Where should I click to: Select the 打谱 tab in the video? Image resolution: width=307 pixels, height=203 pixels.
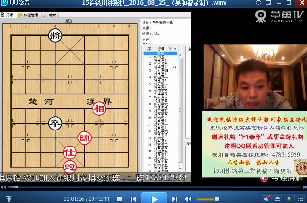(8, 15)
